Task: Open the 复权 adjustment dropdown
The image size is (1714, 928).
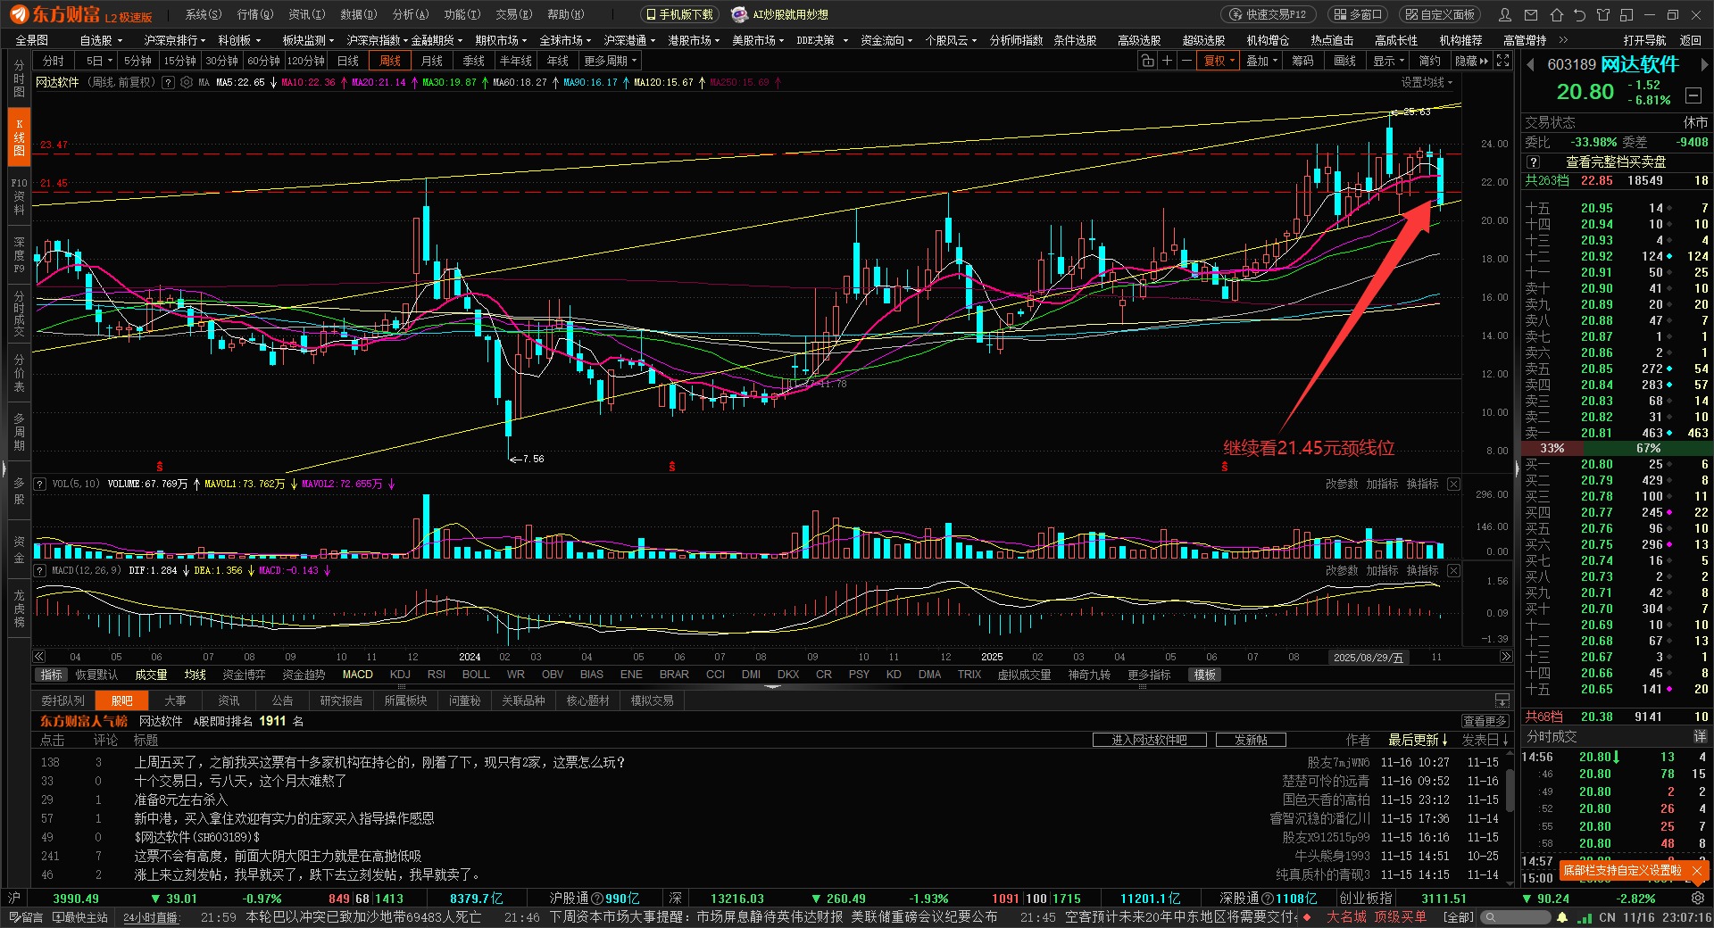Action: click(x=1219, y=61)
